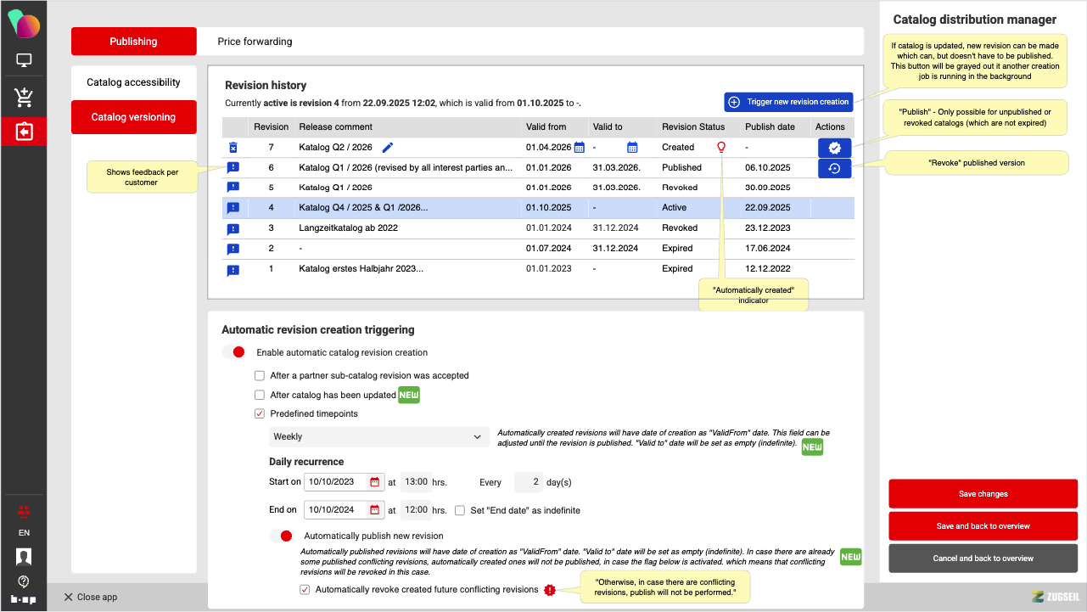Click shopping cart icon in left sidebar
Screen dimensions: 1087x612
(x=24, y=98)
